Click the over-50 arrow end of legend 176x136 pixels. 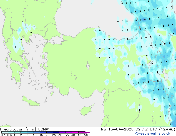pos(88,132)
